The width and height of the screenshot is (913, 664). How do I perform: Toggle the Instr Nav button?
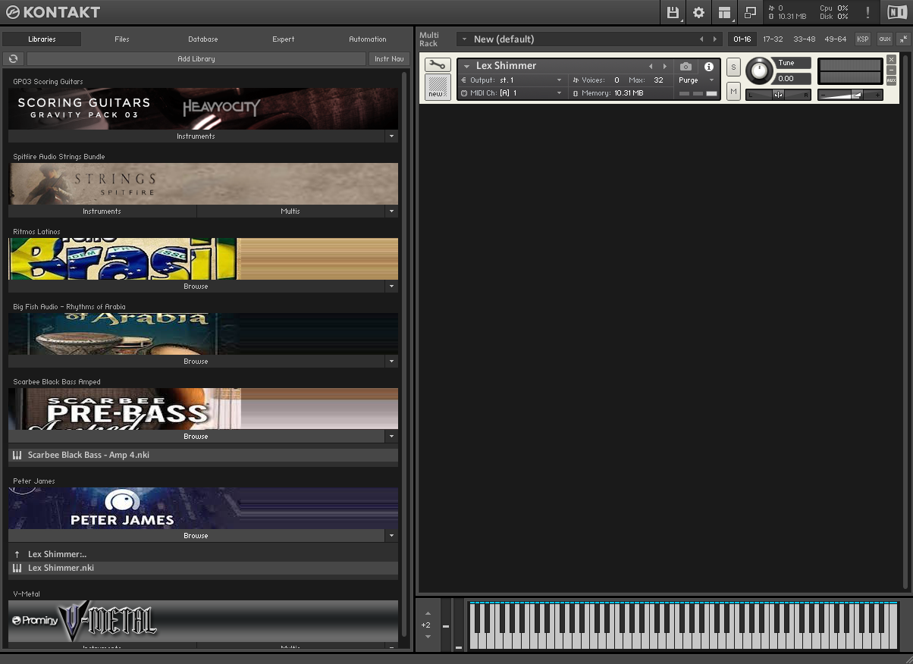pyautogui.click(x=389, y=58)
